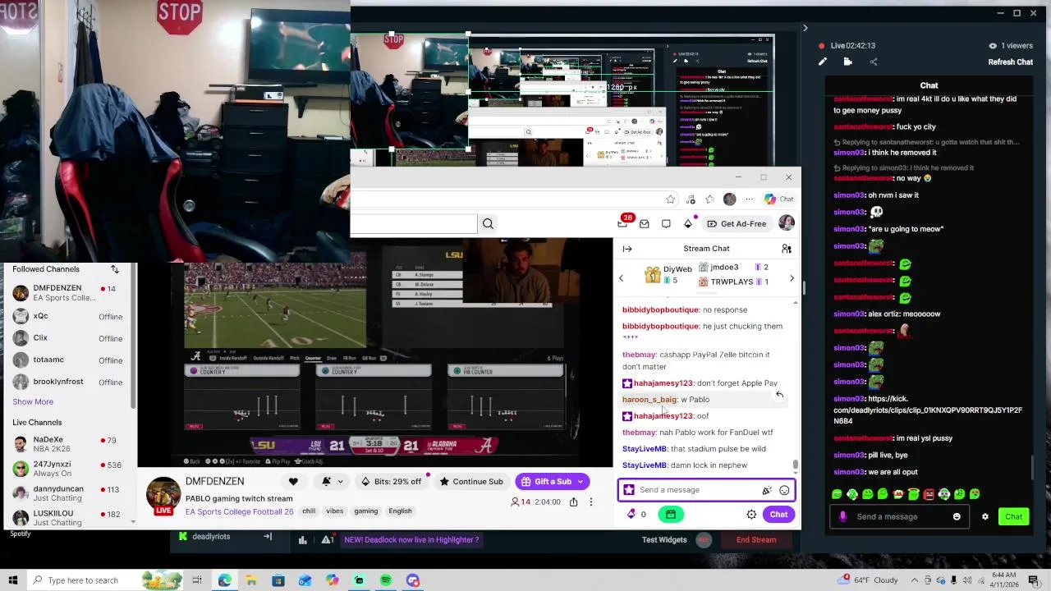Show previous gift leaderboard with left chevron

point(621,278)
